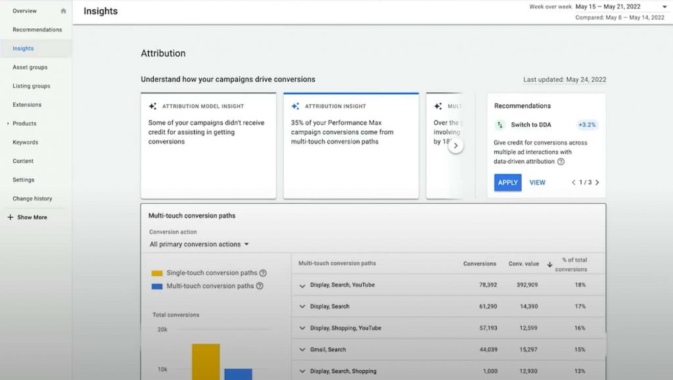Viewport: 673px width, 380px height.
Task: Click the +3.2% uplift badge
Action: 587,125
